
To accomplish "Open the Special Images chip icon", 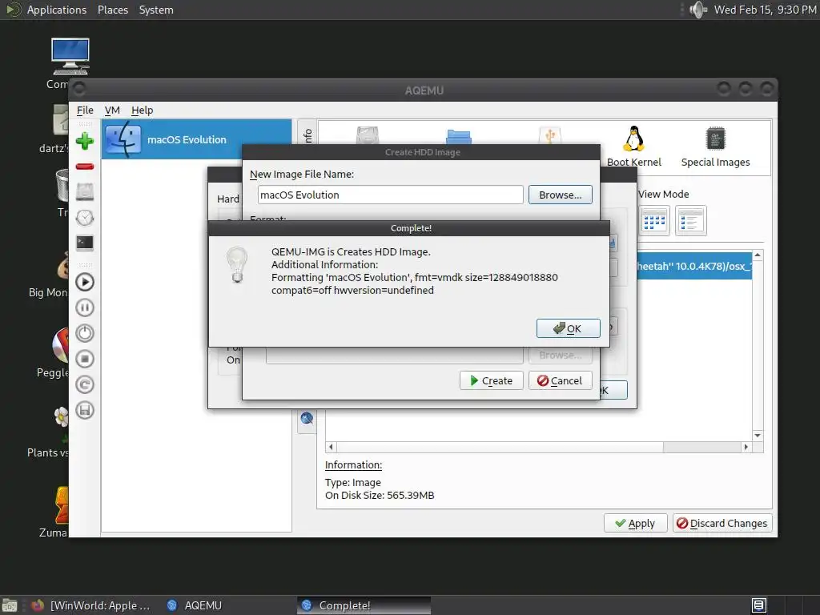I will [x=715, y=147].
